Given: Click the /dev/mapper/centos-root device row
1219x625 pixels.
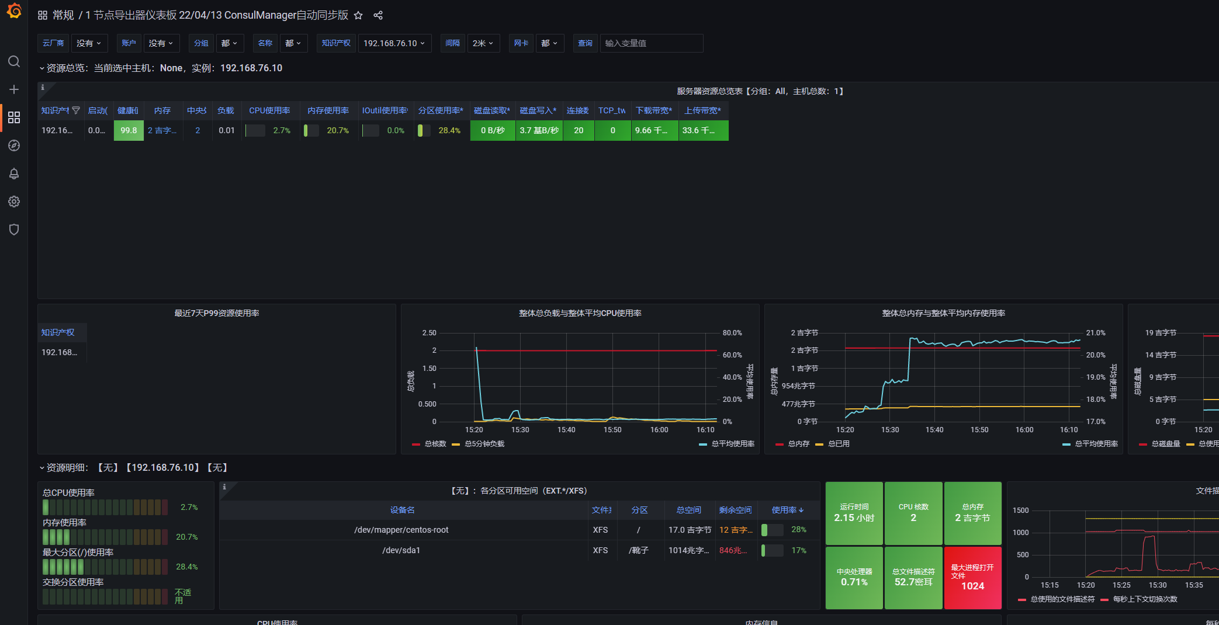Looking at the screenshot, I should point(519,530).
